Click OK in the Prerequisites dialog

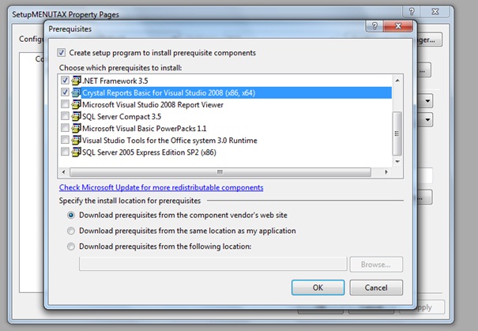tap(318, 288)
